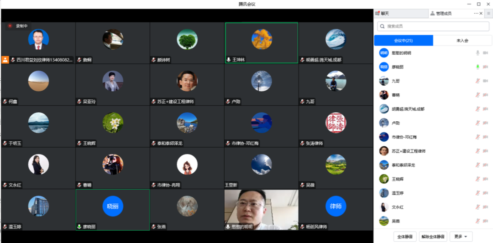Click 苏正+建设工程律师 avatar in grid
493x243 pixels.
coord(187,81)
